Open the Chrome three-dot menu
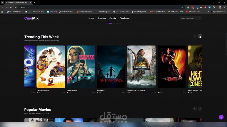This screenshot has width=227, height=127. (x=224, y=7)
